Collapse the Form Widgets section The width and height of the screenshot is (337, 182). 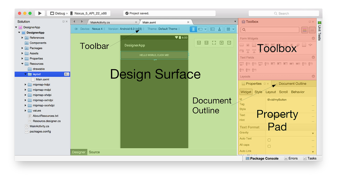(313, 38)
